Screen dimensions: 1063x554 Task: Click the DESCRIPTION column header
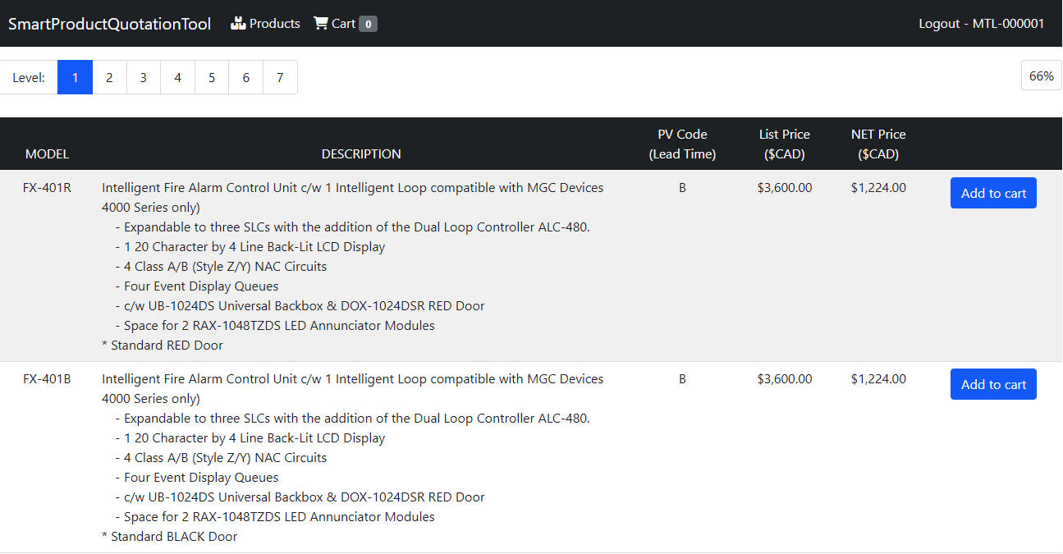pyautogui.click(x=361, y=153)
